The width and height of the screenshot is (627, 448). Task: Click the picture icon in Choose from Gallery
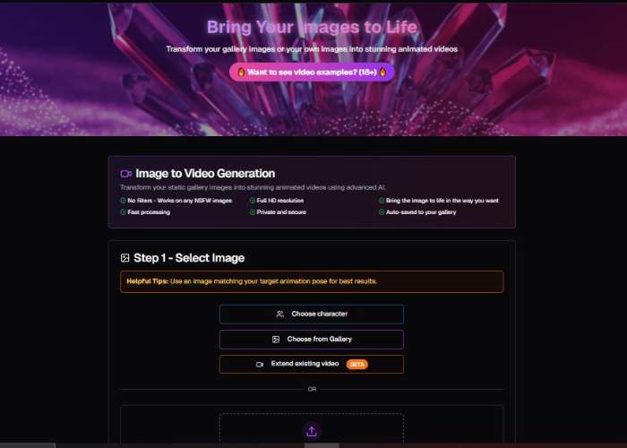point(276,340)
